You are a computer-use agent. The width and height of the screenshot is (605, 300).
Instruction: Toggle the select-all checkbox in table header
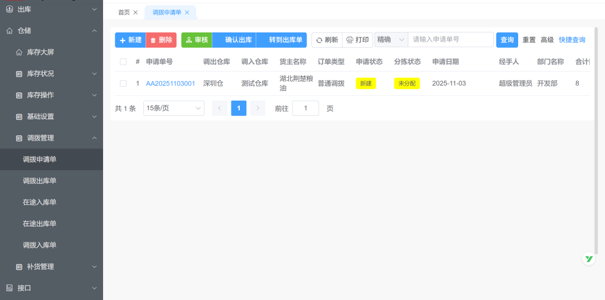tap(123, 62)
